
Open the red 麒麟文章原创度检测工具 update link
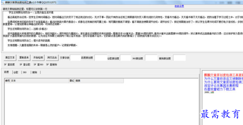(x=223, y=75)
